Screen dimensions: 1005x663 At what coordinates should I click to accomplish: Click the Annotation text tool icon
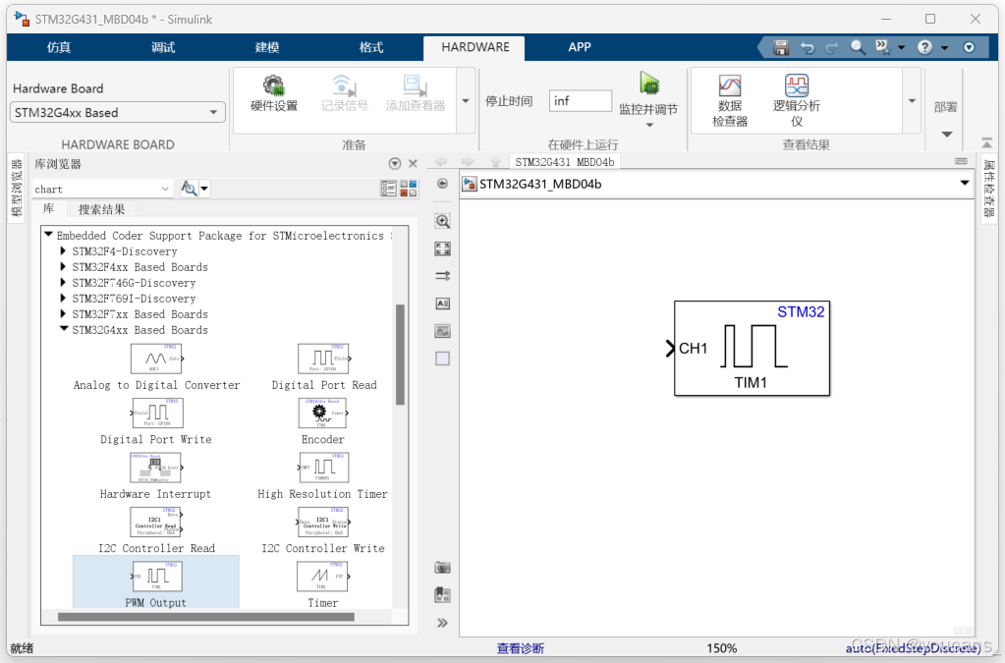[x=442, y=304]
